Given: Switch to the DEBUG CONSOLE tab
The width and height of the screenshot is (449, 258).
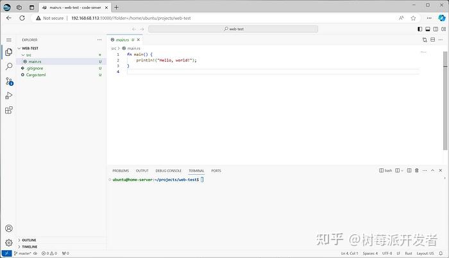Looking at the screenshot, I should click(168, 170).
